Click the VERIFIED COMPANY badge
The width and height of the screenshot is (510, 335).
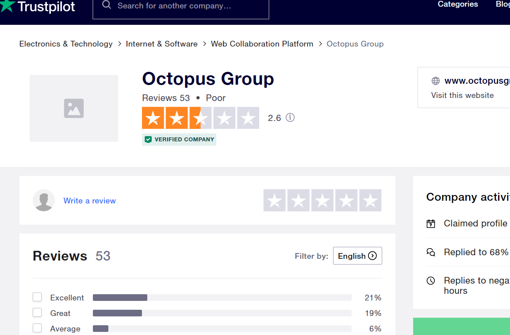[179, 140]
